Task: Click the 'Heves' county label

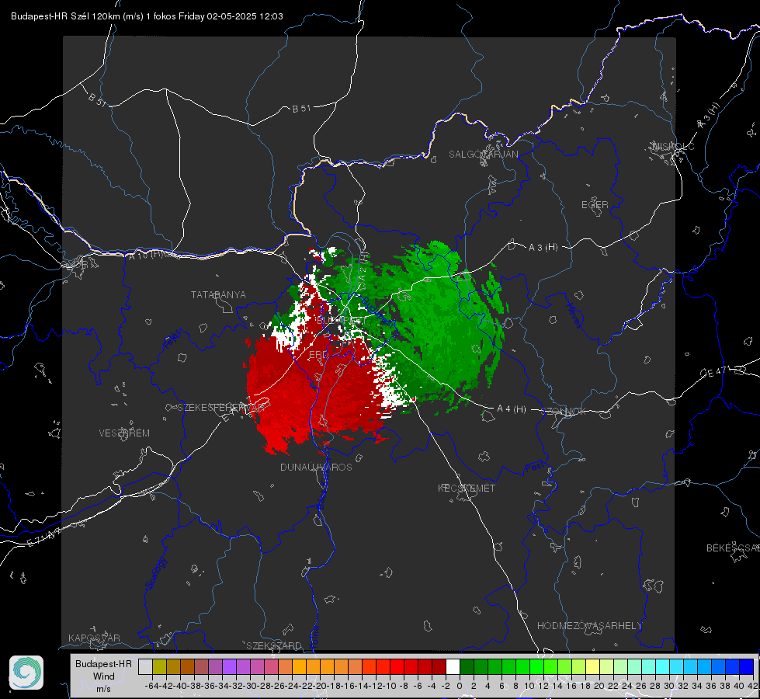Action: 574,315
